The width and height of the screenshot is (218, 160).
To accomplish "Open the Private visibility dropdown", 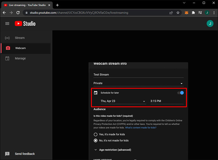I will tap(138, 83).
